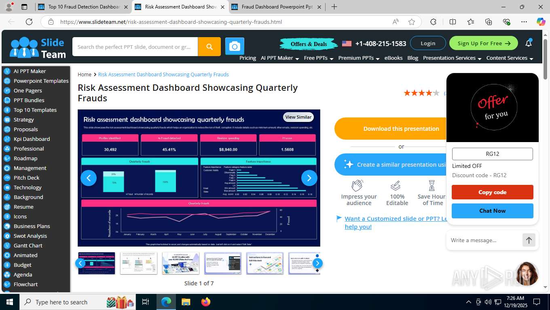Open Firefox from the taskbar
The image size is (550, 310).
206,302
